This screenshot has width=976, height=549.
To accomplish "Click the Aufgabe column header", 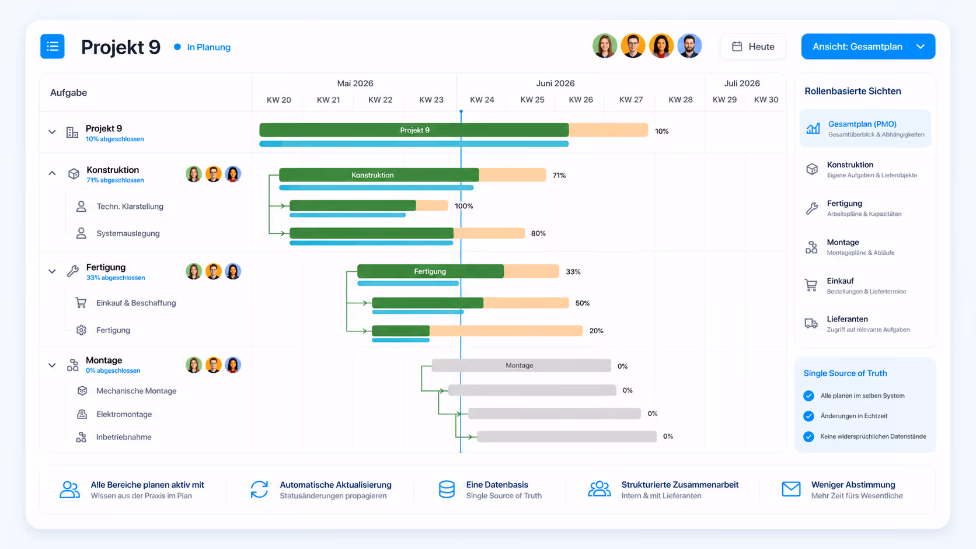I will (68, 93).
